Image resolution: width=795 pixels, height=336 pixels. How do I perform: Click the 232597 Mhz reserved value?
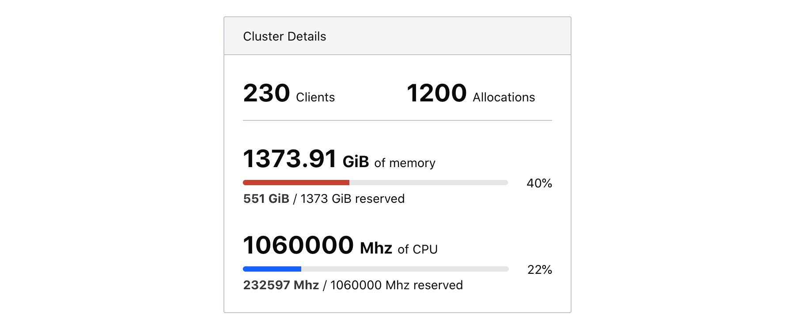(281, 285)
